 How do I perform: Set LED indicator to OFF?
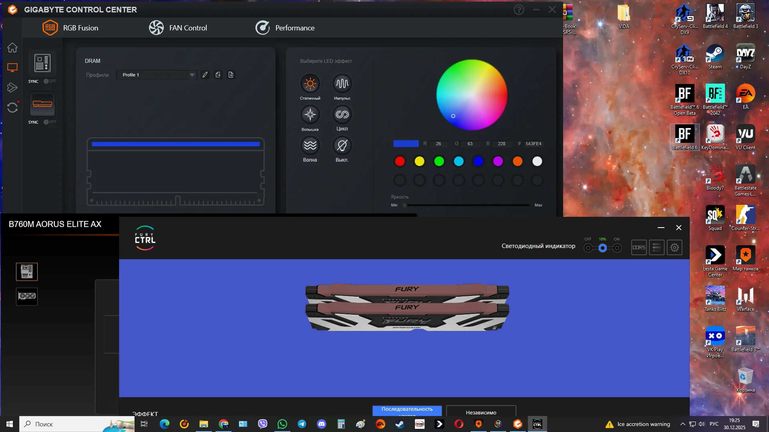coord(588,248)
